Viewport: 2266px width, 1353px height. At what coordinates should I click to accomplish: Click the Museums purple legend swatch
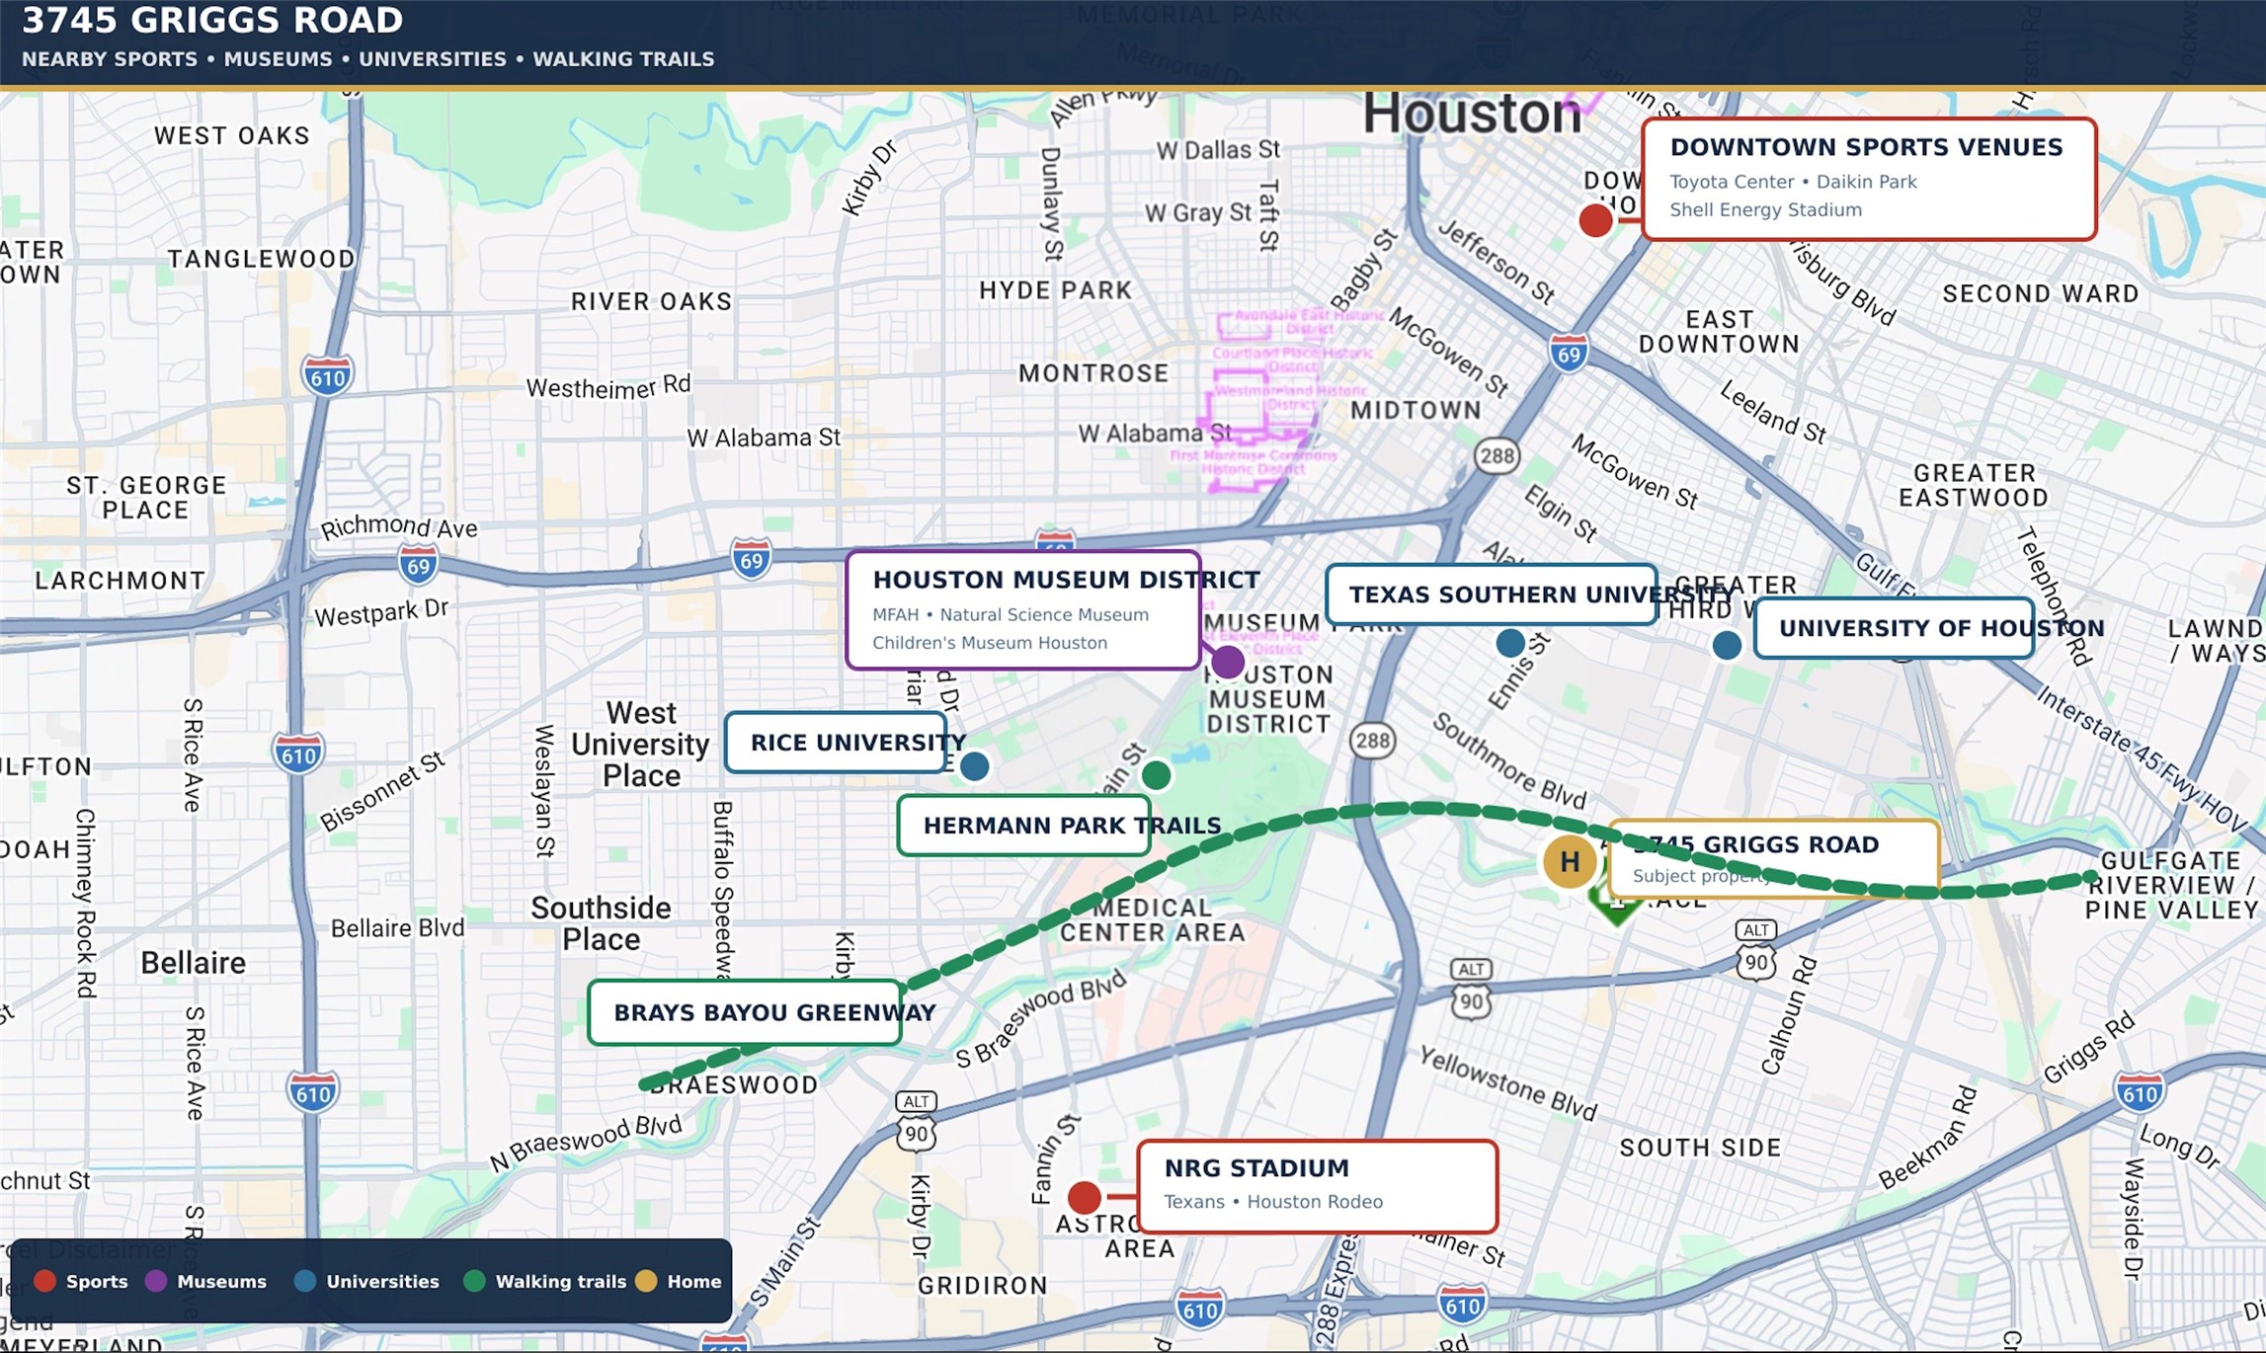tap(156, 1281)
